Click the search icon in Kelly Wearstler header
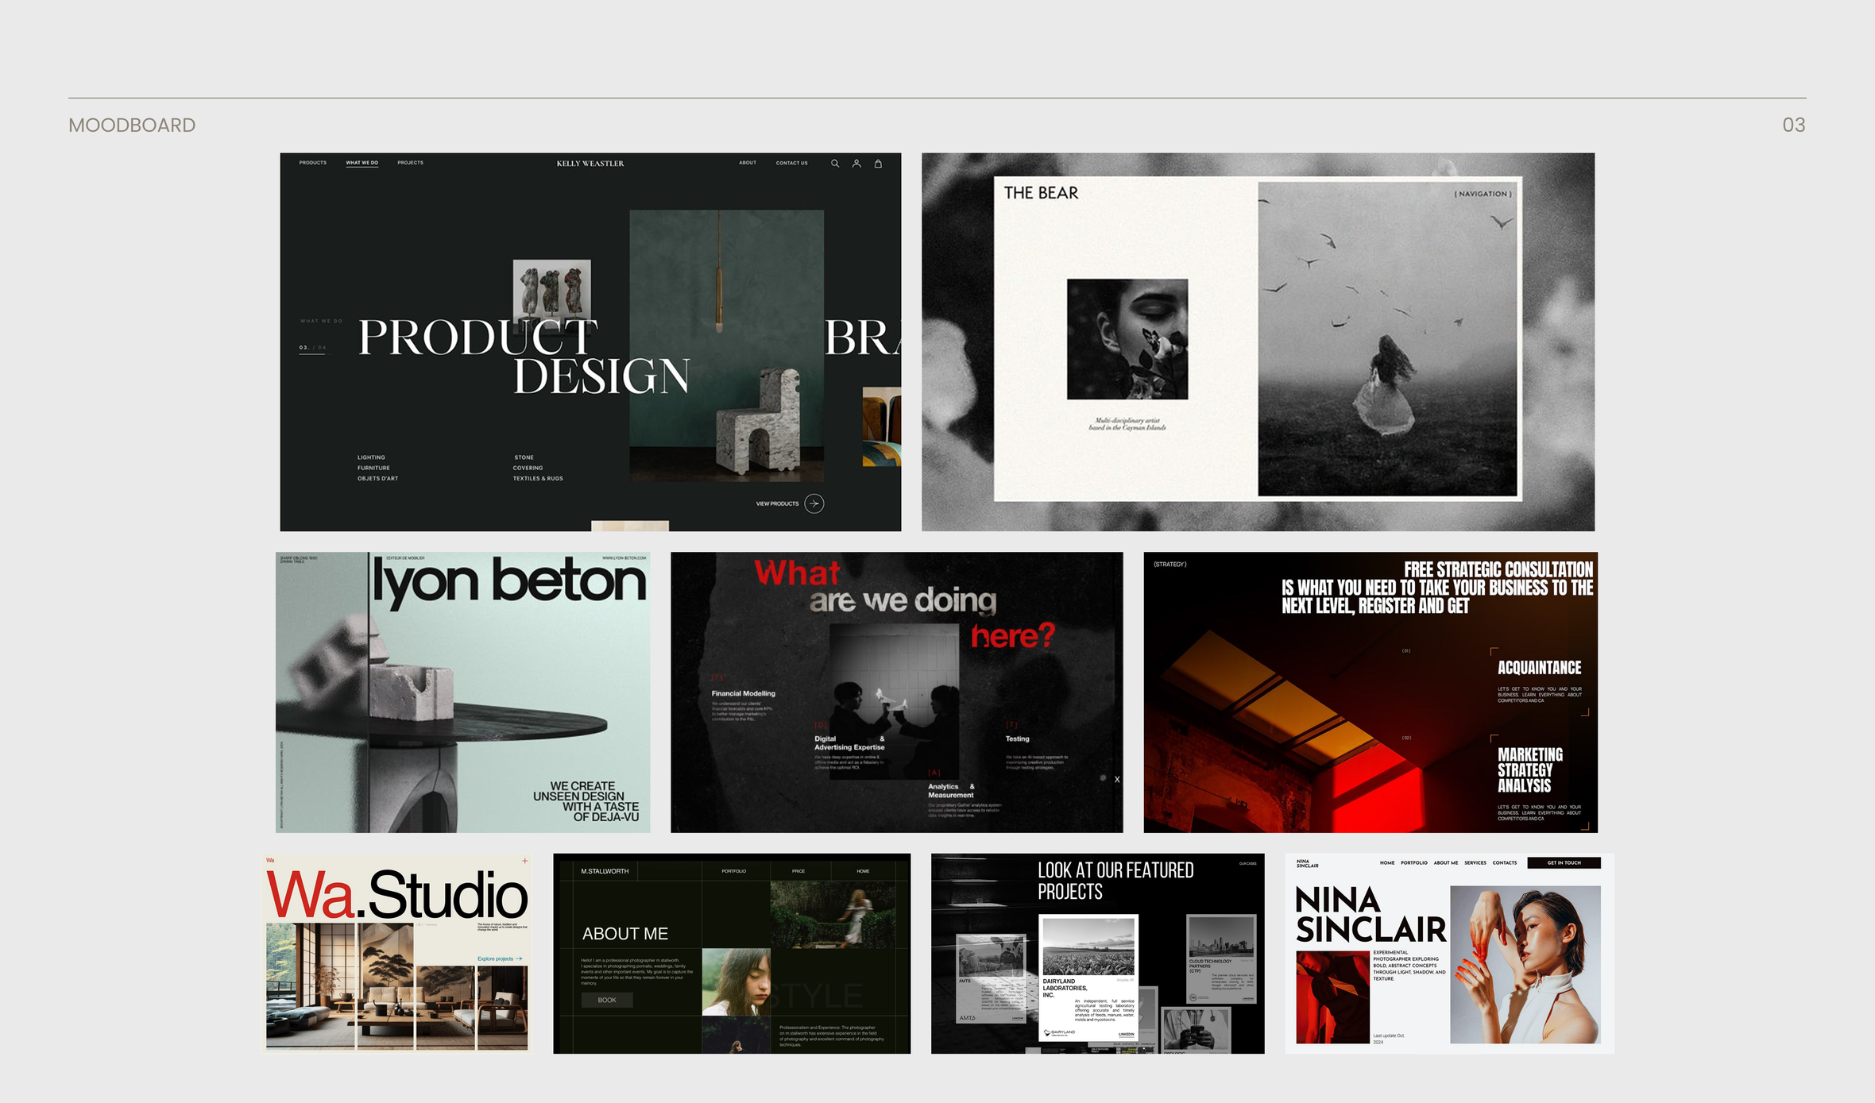Screen dimensions: 1875x1103 834,164
